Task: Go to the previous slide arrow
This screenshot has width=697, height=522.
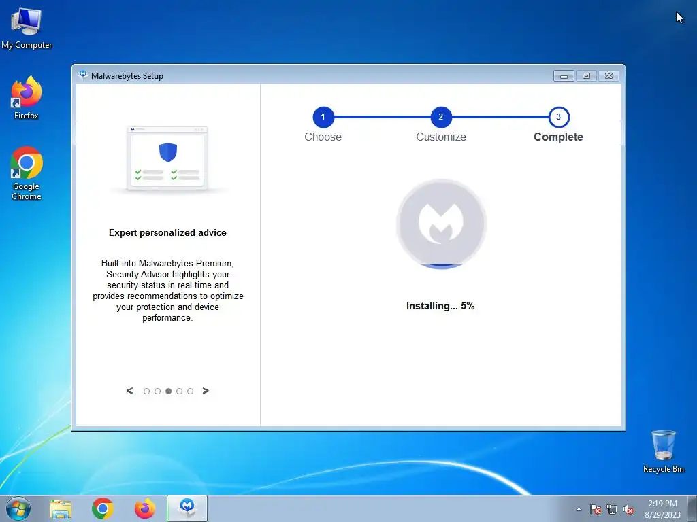Action: pos(129,391)
